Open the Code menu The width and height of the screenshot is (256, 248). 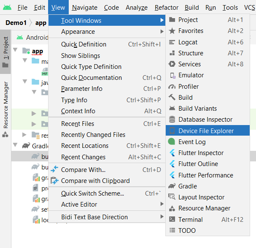(x=111, y=8)
